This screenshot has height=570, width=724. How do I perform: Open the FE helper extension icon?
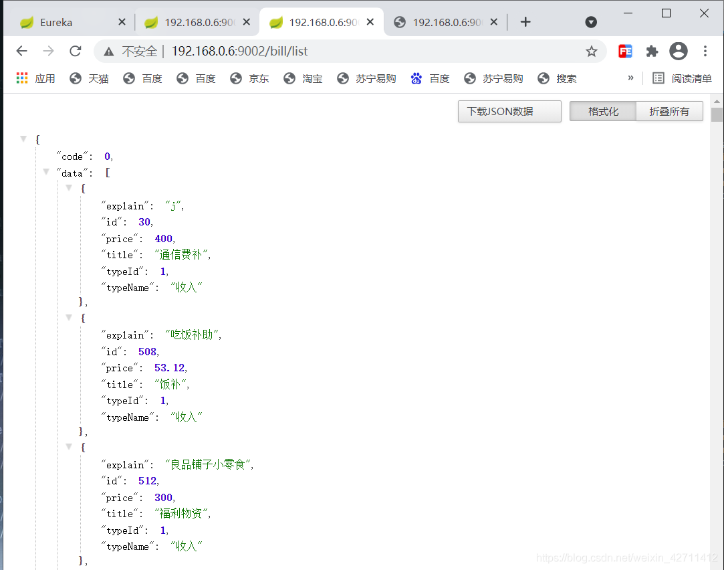click(x=625, y=52)
